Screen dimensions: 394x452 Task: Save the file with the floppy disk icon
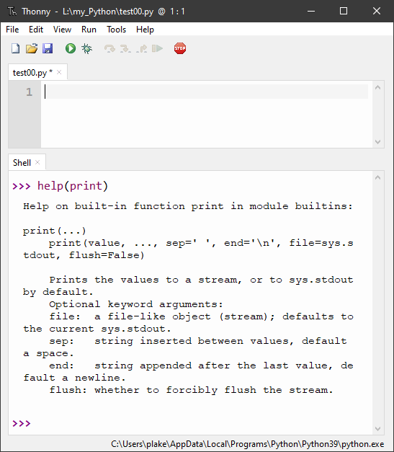point(48,48)
